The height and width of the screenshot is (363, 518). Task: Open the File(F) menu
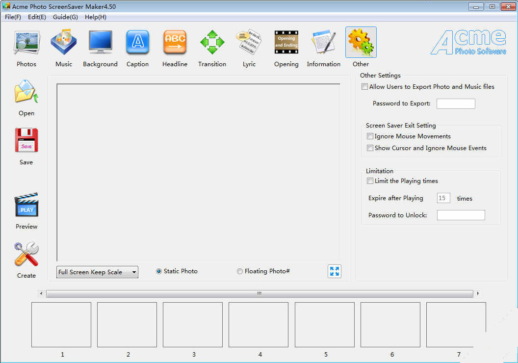point(13,17)
